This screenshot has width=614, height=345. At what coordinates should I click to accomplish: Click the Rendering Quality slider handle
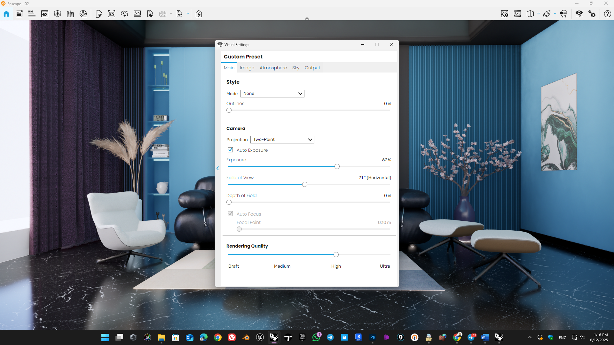point(336,255)
